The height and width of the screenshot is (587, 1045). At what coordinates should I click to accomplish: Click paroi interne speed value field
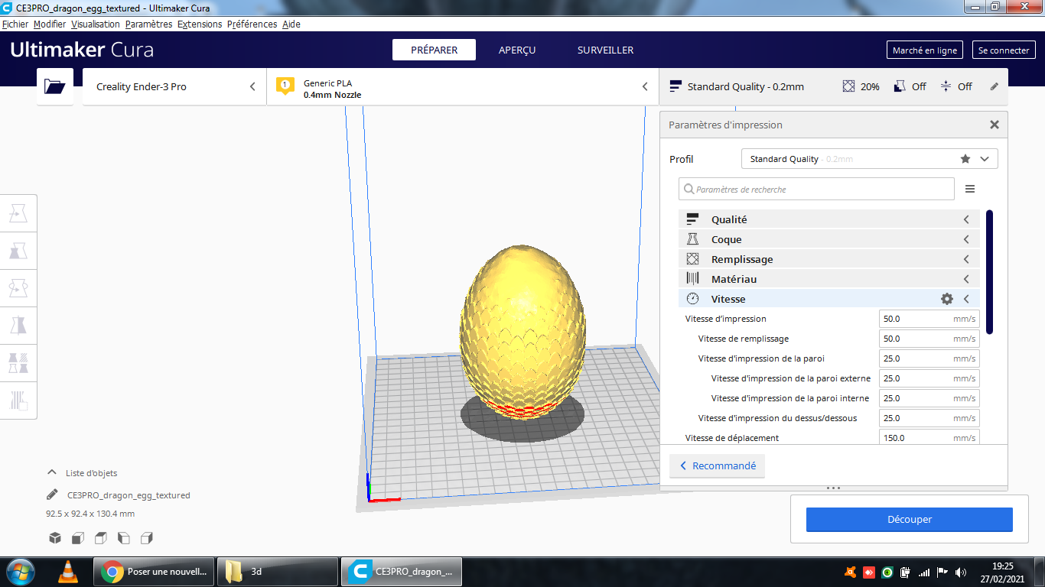click(x=929, y=398)
